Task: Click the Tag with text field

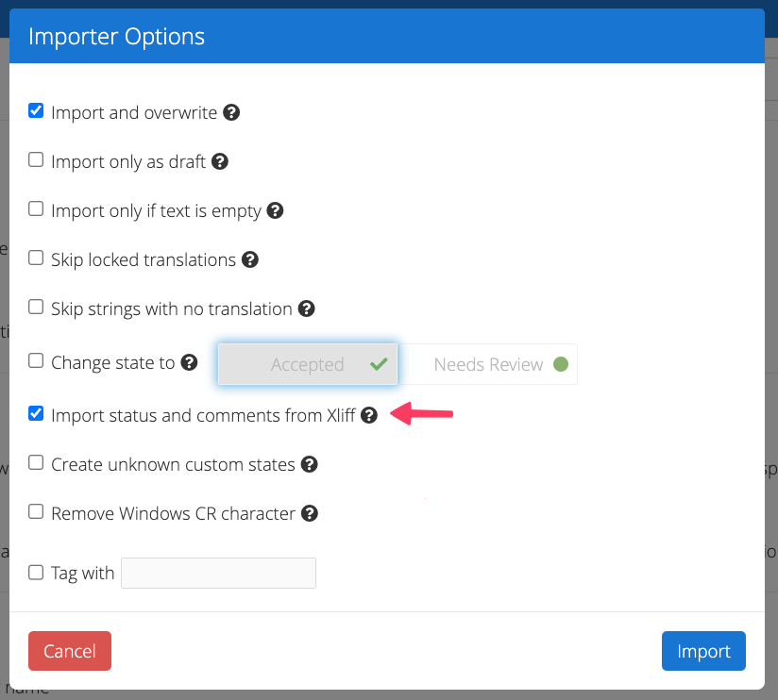Action: (x=218, y=573)
